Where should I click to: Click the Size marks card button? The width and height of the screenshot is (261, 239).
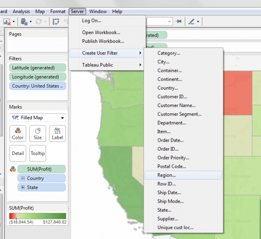(38, 133)
